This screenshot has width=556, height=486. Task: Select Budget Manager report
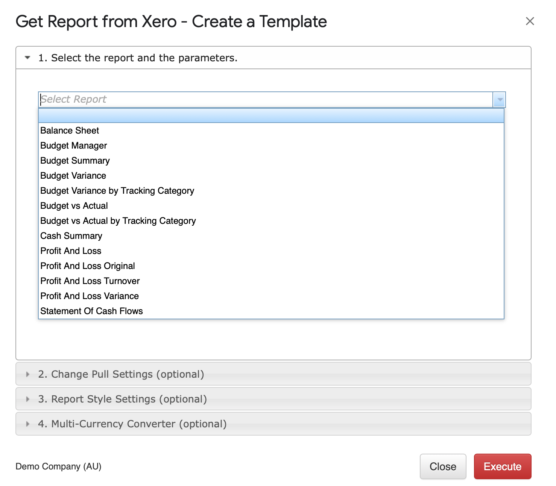[x=271, y=146]
